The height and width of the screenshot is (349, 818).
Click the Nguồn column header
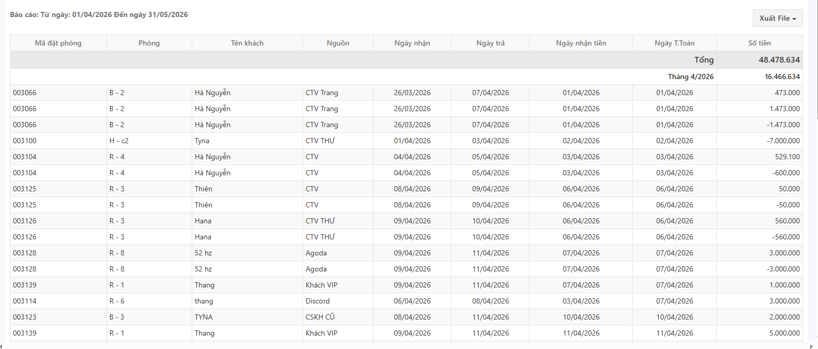click(x=338, y=43)
